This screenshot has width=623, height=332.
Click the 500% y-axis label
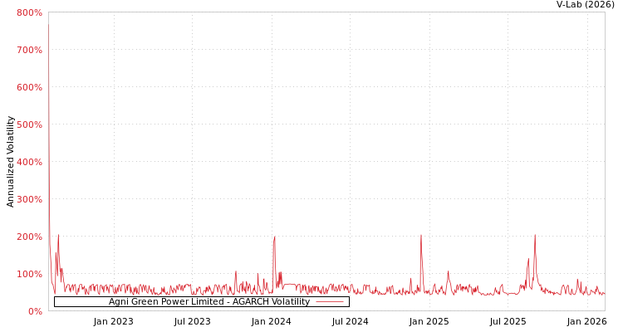point(29,124)
